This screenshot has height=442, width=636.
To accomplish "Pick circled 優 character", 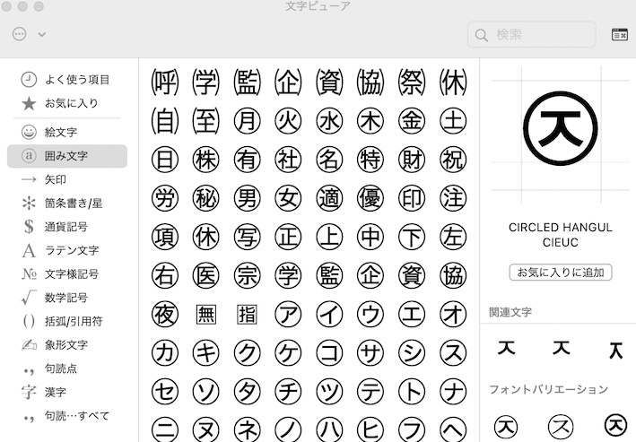I will click(370, 198).
